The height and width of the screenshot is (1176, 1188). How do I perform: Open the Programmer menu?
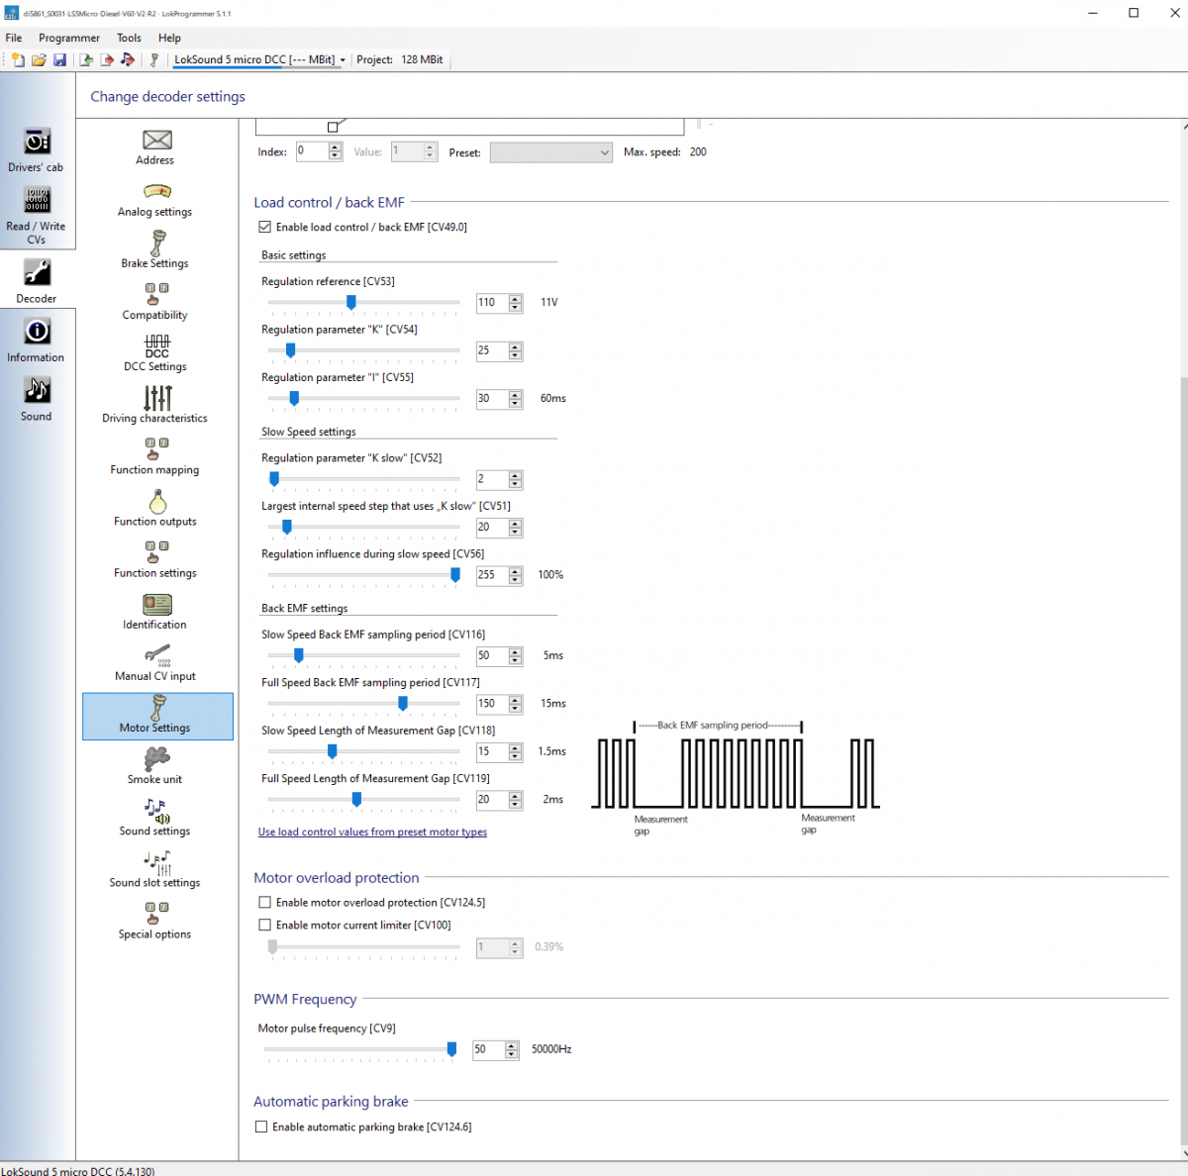coord(69,38)
